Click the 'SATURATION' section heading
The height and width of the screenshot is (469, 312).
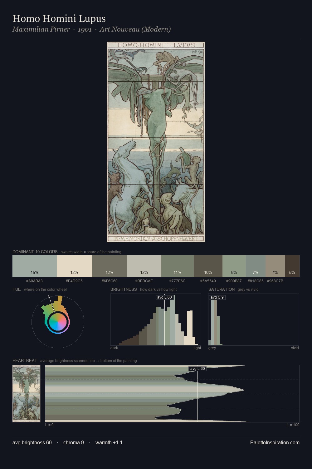(222, 289)
